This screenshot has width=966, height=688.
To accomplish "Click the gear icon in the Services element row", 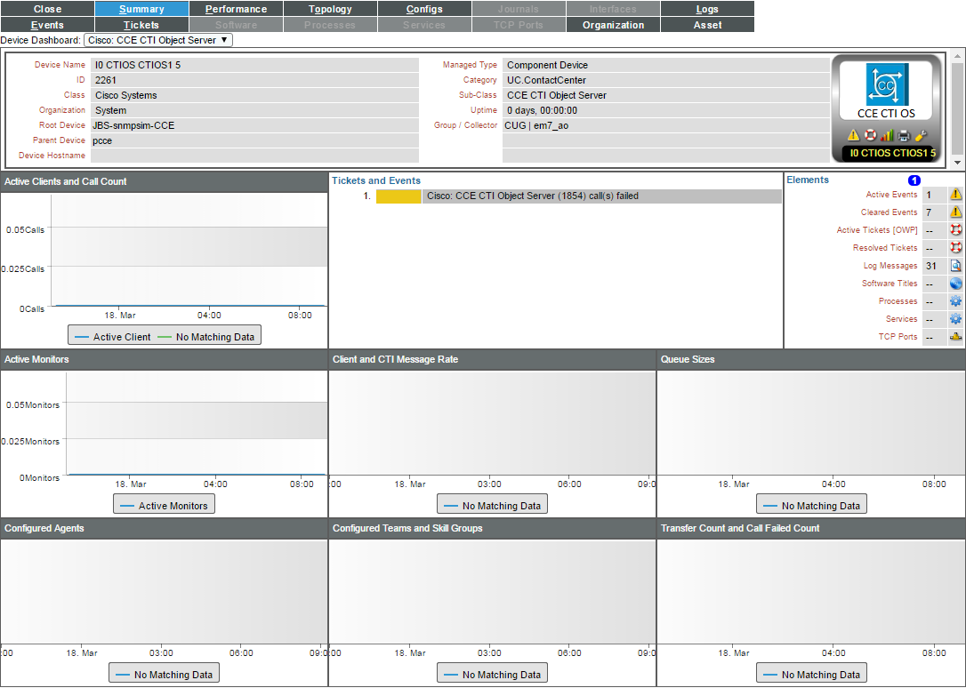I will pos(955,319).
